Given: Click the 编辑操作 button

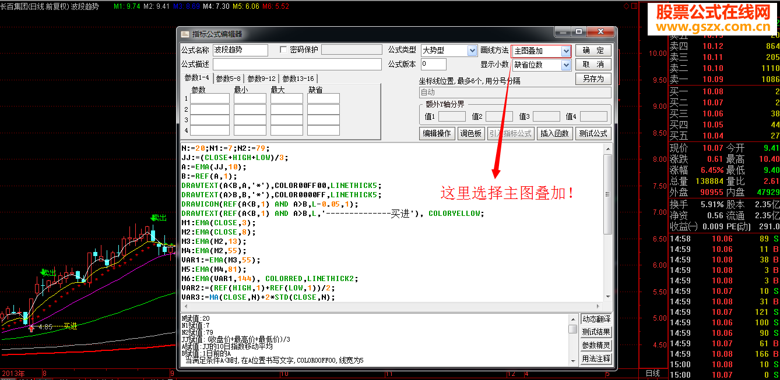Looking at the screenshot, I should tap(437, 133).
